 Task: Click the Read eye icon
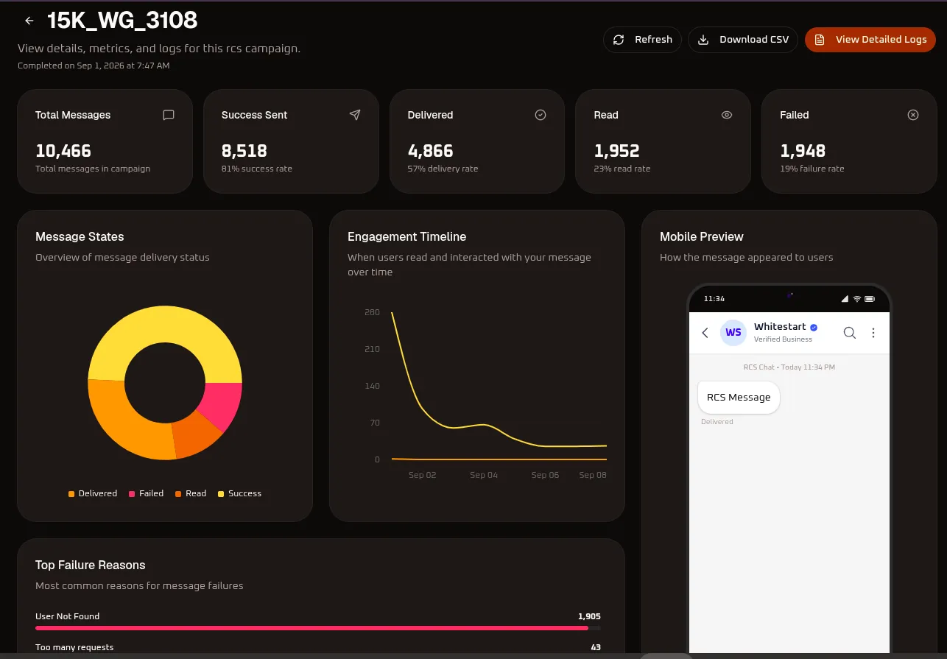[727, 115]
